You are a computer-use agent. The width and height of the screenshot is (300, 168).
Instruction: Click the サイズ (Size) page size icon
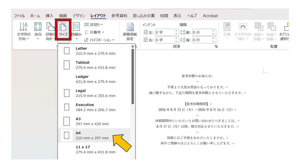point(63,31)
